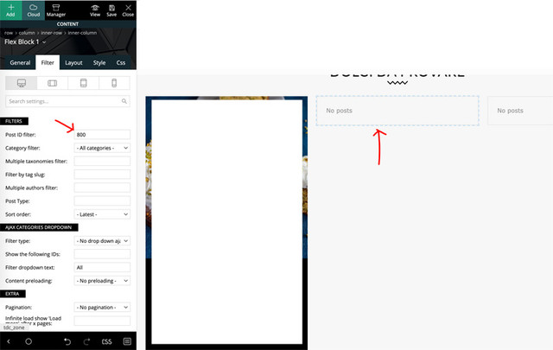The image size is (553, 350).
Task: Click the Post ID filter field
Action: click(x=102, y=135)
